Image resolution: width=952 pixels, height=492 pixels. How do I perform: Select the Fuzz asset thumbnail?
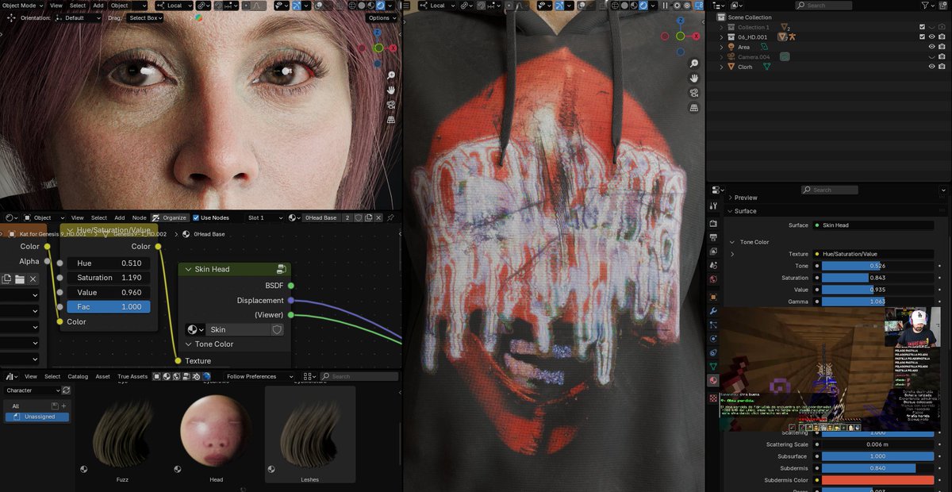[122, 435]
